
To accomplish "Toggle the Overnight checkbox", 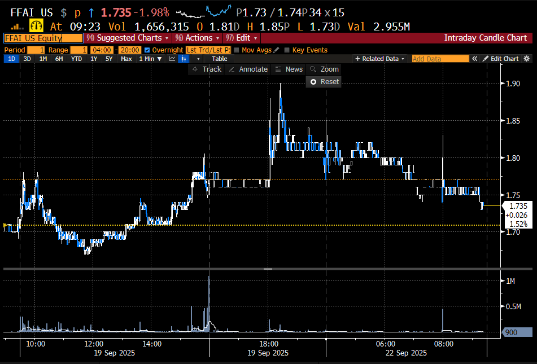I will pyautogui.click(x=147, y=50).
